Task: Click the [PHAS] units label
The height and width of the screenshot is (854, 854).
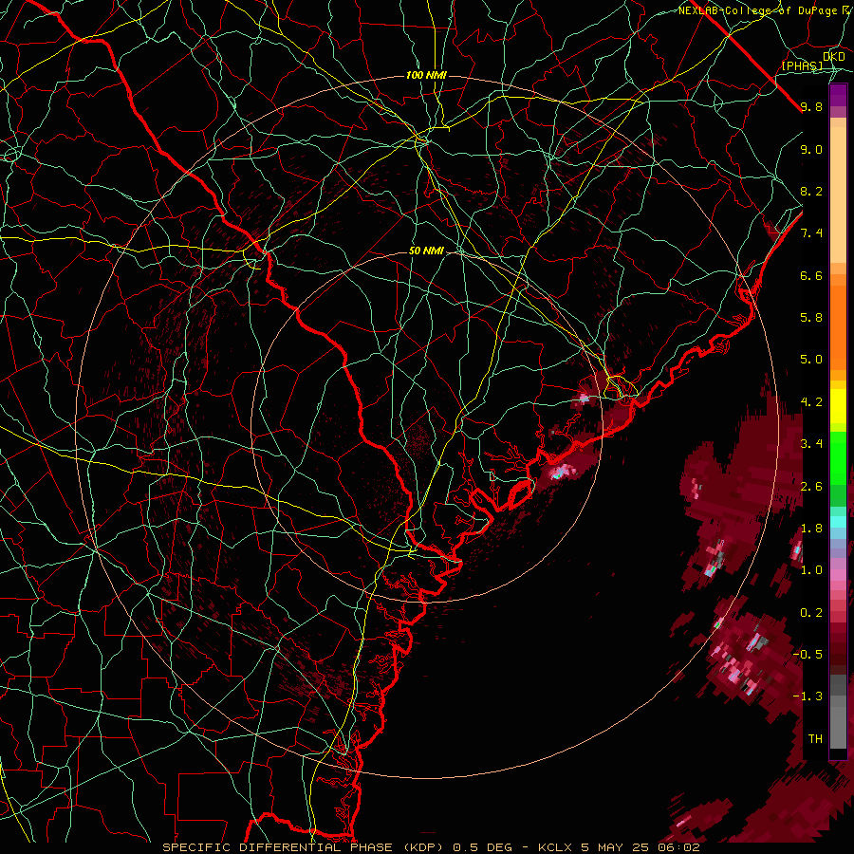Action: [802, 65]
